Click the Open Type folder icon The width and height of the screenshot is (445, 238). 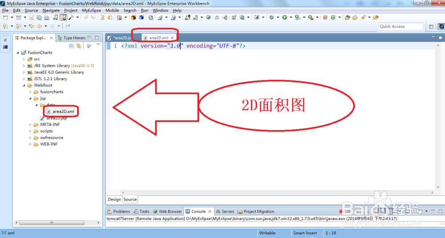coord(348,17)
